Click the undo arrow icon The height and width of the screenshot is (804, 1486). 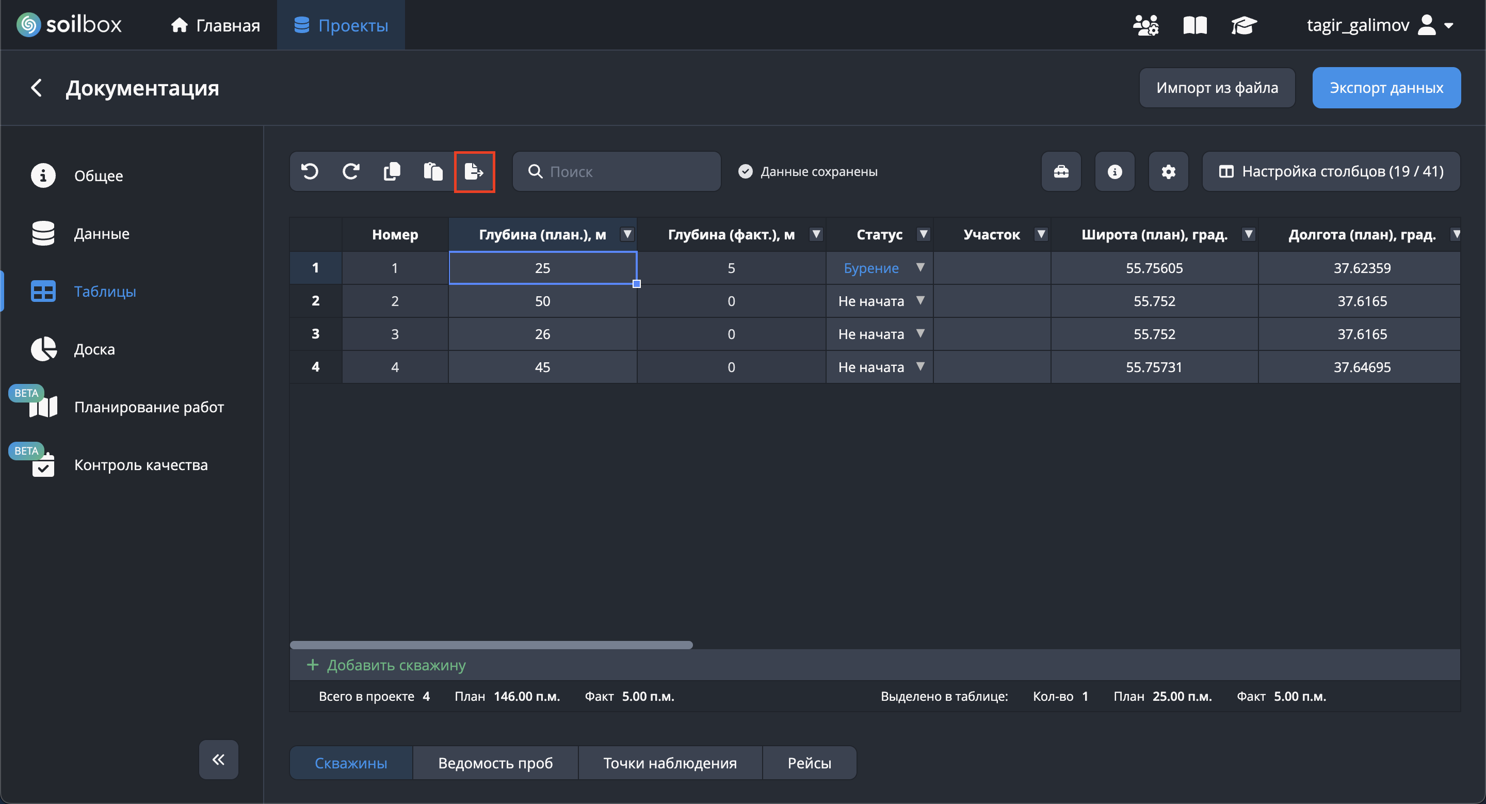310,171
